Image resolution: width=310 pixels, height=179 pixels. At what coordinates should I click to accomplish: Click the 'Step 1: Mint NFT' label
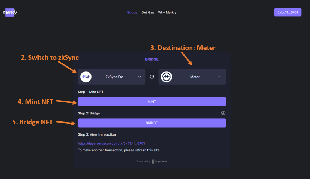90,92
